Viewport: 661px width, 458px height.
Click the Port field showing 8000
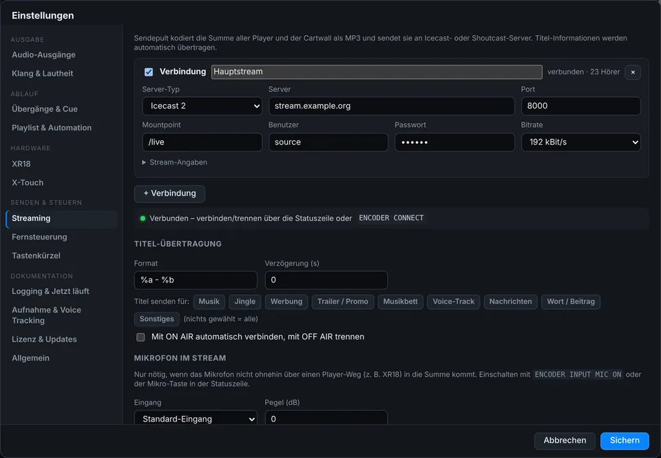pos(581,106)
